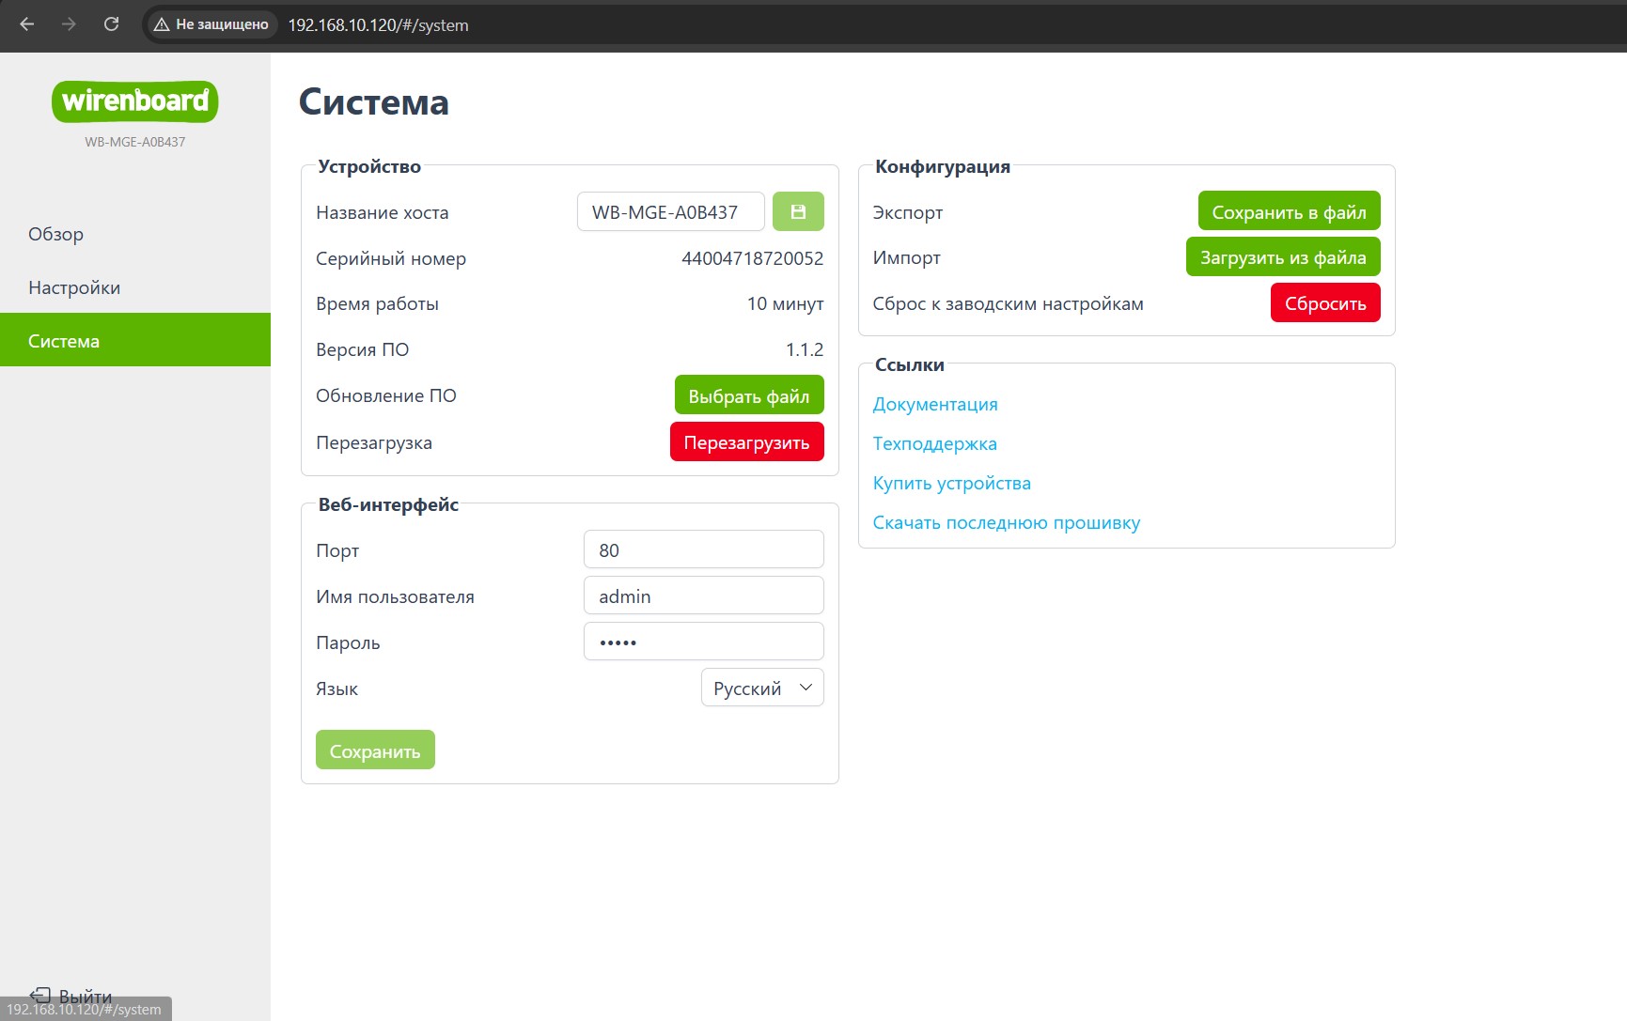Reload the page with the refresh icon

[111, 24]
